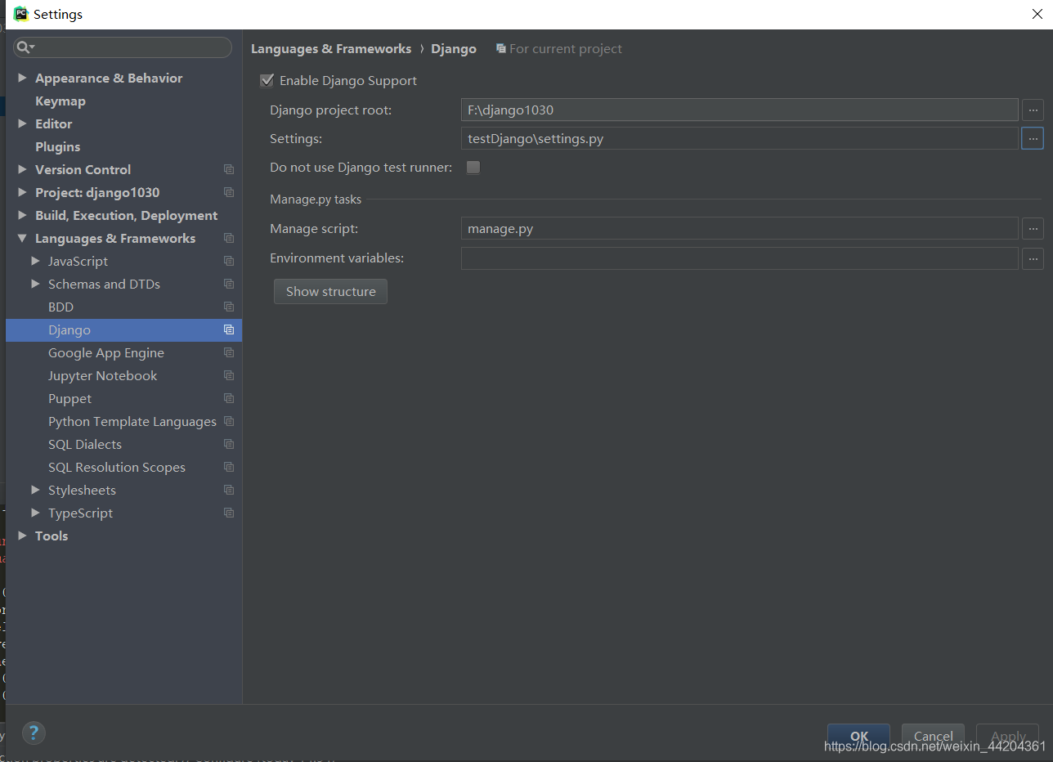Click the Manage script field showing manage.py
This screenshot has height=762, width=1053.
pyautogui.click(x=740, y=228)
